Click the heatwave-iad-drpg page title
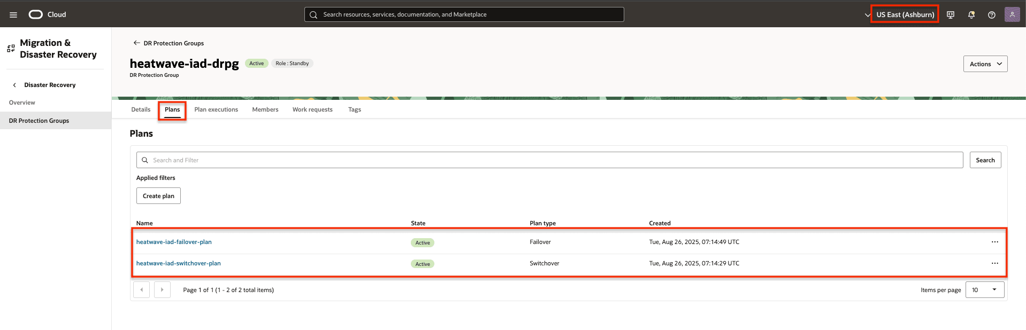1026x330 pixels. tap(184, 64)
